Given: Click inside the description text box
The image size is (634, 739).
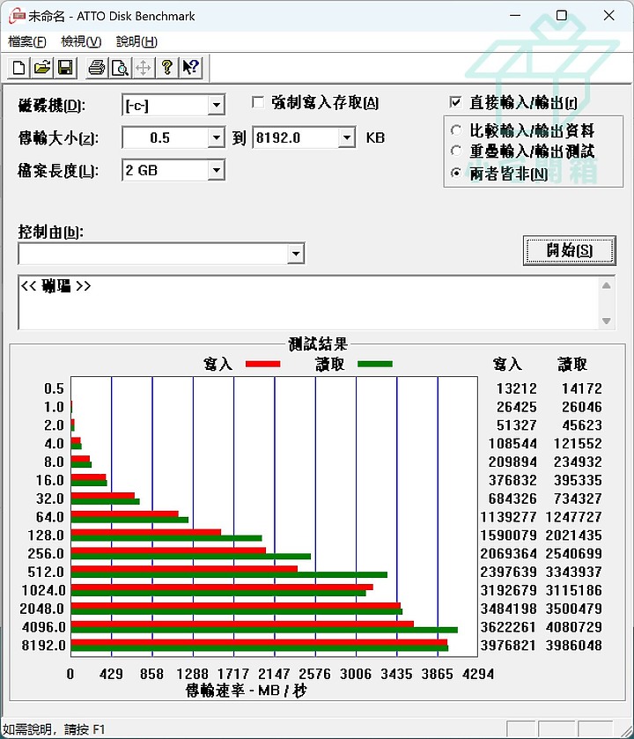Looking at the screenshot, I should click(x=308, y=303).
